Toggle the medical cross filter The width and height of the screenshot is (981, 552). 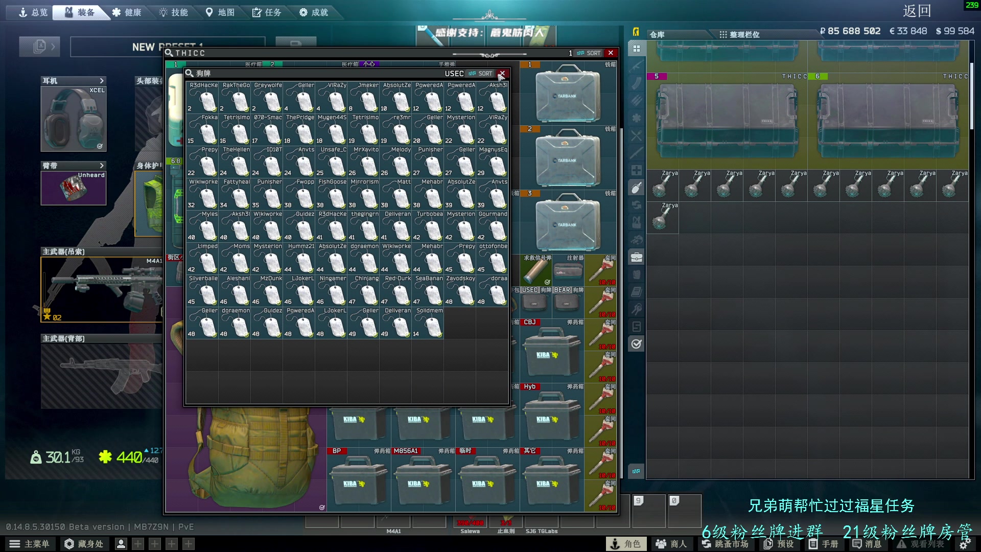(636, 170)
